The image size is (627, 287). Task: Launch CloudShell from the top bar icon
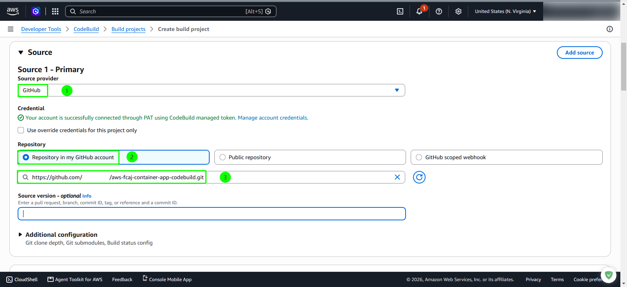pos(400,11)
